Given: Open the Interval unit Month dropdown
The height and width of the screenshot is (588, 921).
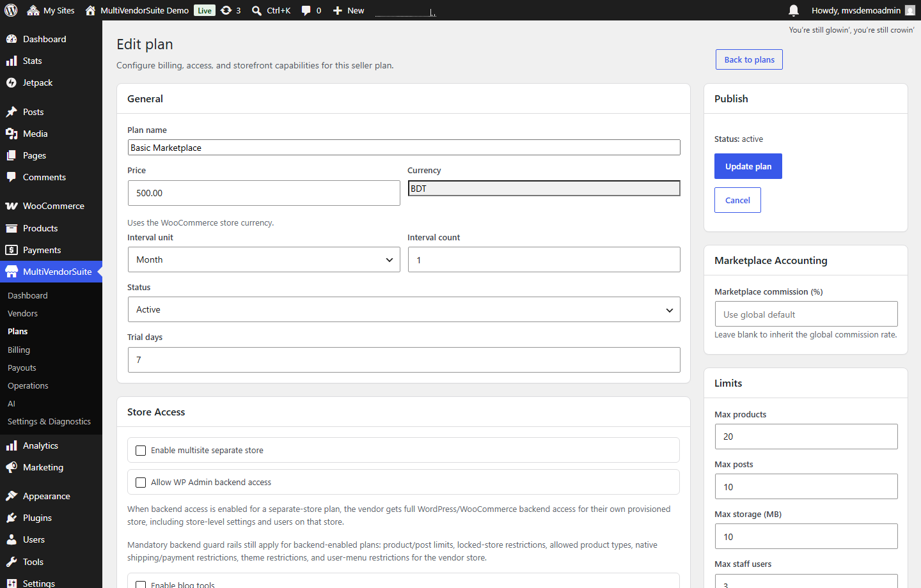Looking at the screenshot, I should (264, 259).
